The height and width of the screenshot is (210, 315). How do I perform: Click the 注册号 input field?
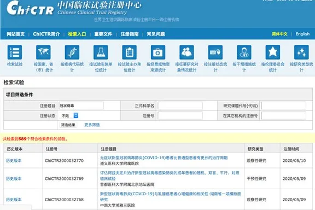pyautogui.click(x=180, y=116)
